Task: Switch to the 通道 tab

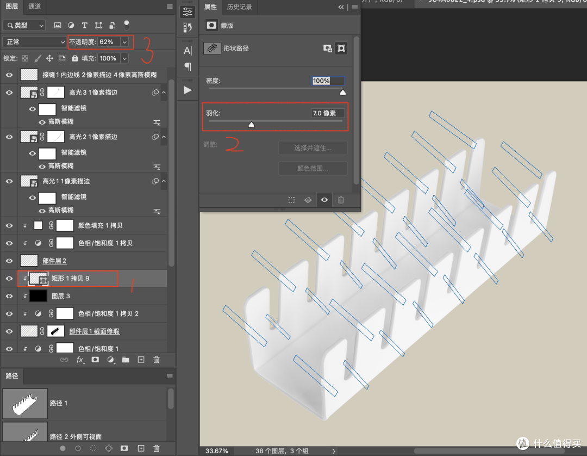Action: tap(34, 7)
